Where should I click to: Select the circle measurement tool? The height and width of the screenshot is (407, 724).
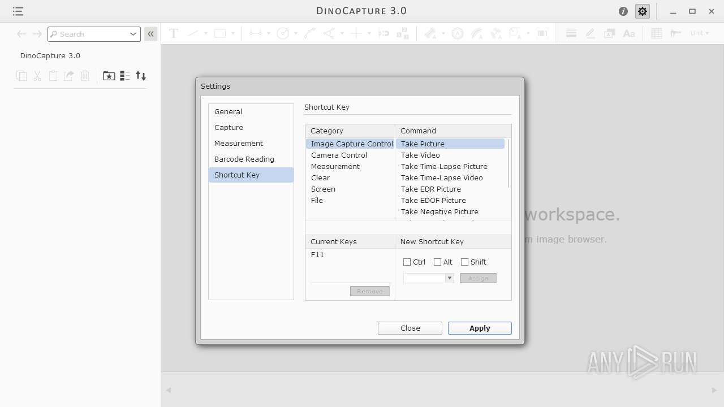283,33
